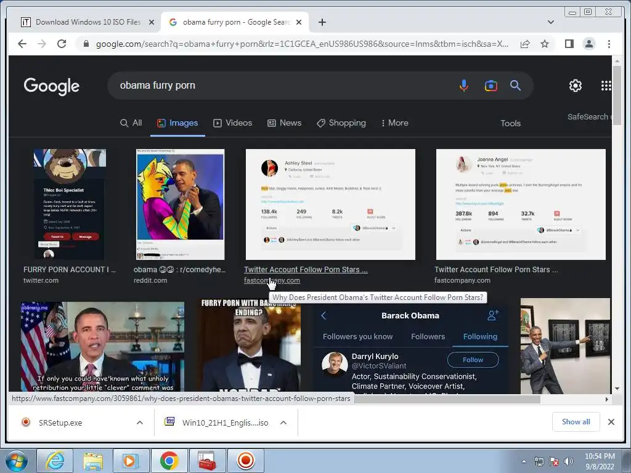Close the Google Search tab

click(x=299, y=22)
